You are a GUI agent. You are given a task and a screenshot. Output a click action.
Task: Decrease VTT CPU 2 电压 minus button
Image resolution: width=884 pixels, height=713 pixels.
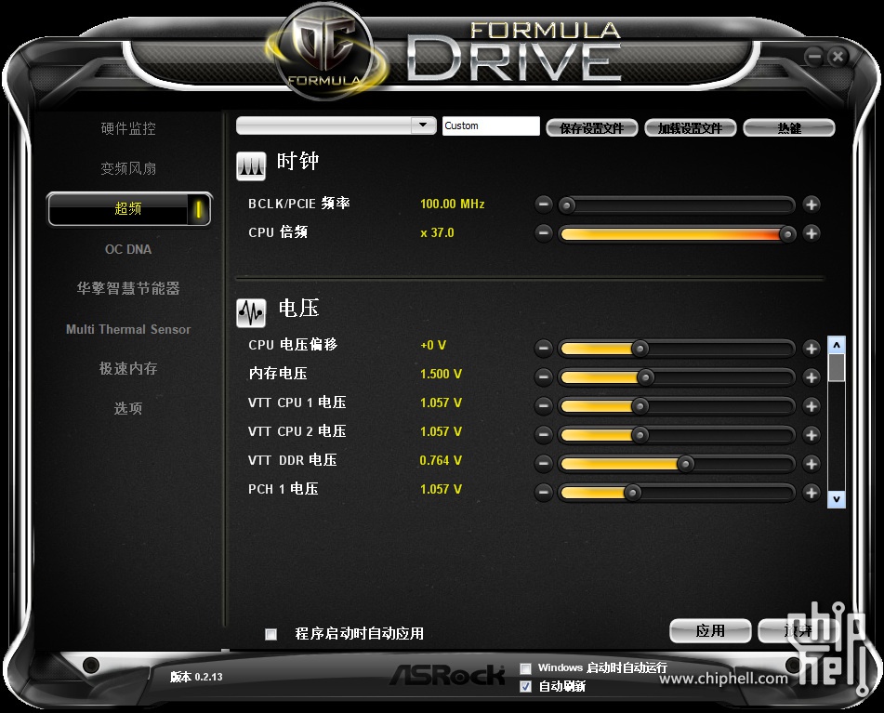(x=544, y=434)
